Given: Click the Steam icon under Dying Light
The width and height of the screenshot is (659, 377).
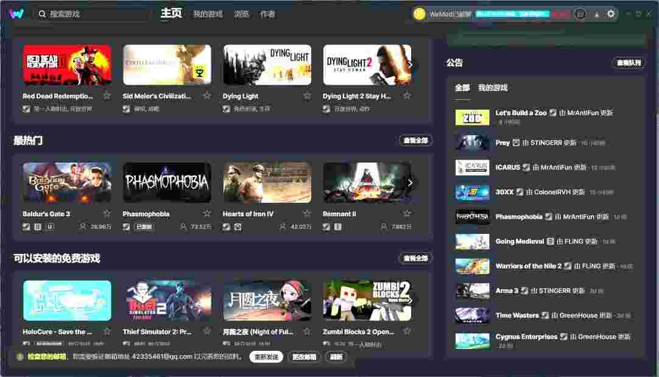Looking at the screenshot, I should pyautogui.click(x=226, y=109).
